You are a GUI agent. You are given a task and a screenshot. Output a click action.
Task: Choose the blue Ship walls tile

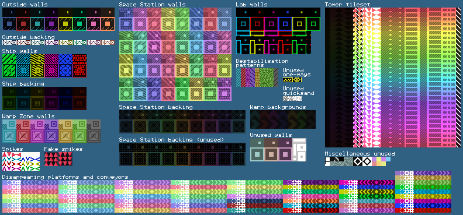65,66
